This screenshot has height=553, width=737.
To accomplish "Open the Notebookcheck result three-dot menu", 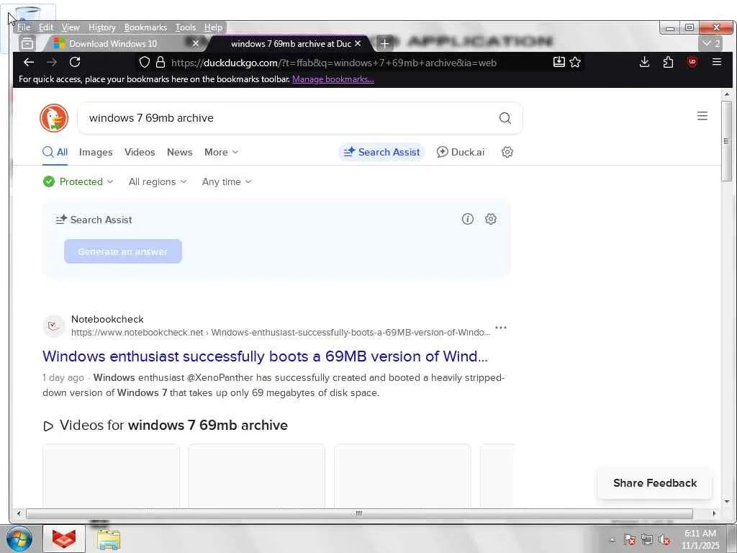I will click(501, 328).
